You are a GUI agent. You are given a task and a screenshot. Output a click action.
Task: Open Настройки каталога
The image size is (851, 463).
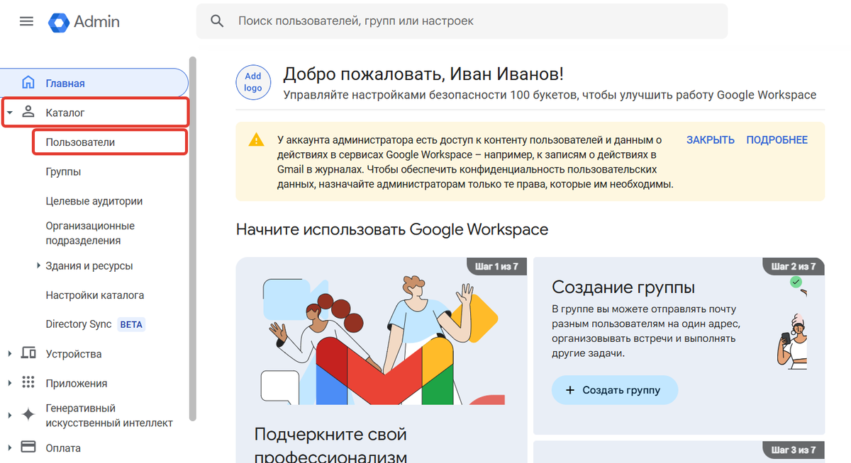point(95,295)
